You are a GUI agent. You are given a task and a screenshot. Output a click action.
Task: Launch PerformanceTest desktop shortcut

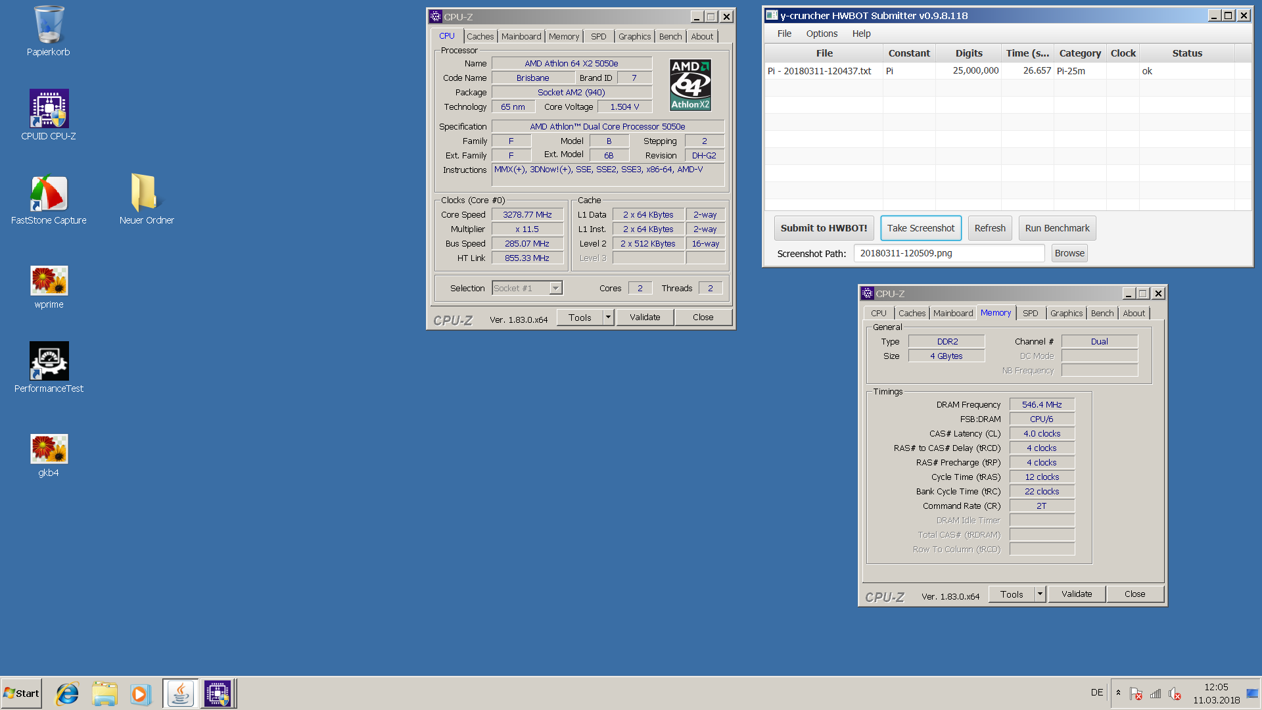pos(49,367)
